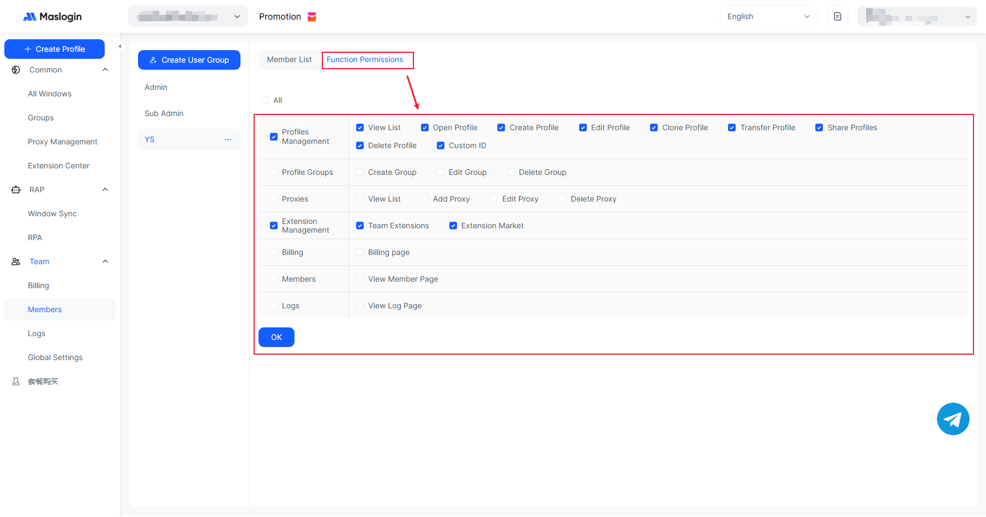Collapse the Common section chevron

[x=105, y=70]
